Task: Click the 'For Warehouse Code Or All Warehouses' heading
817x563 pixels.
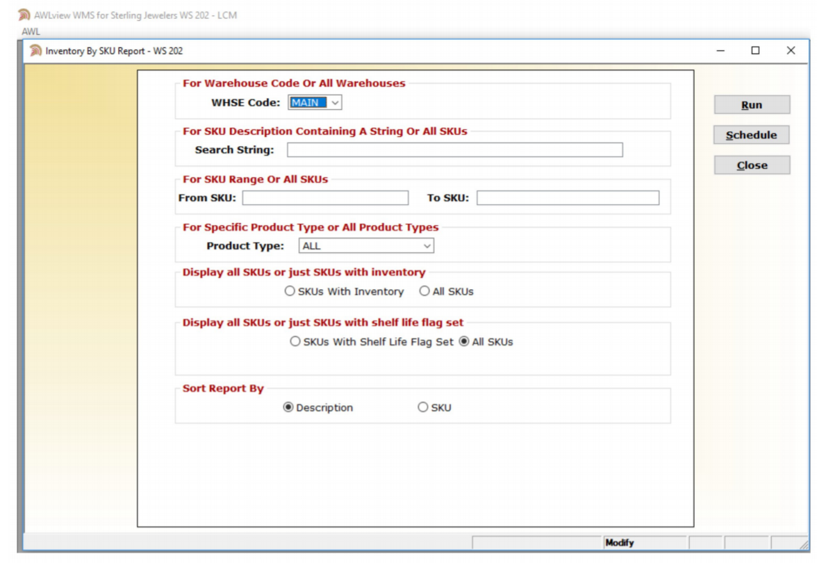Action: (294, 83)
